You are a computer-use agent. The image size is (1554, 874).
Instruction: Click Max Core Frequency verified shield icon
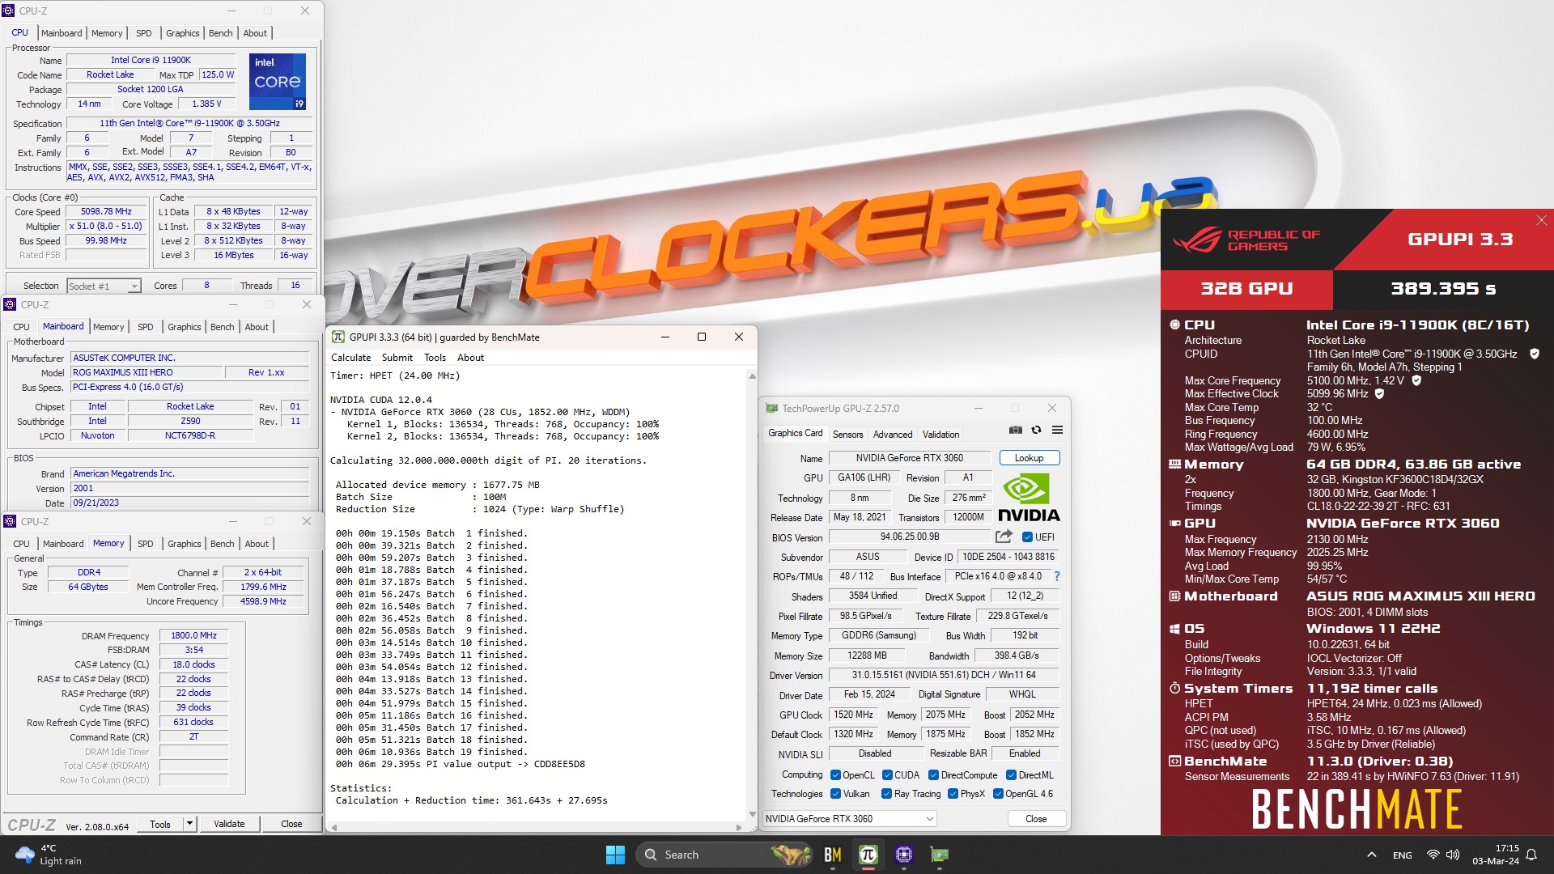point(1416,380)
